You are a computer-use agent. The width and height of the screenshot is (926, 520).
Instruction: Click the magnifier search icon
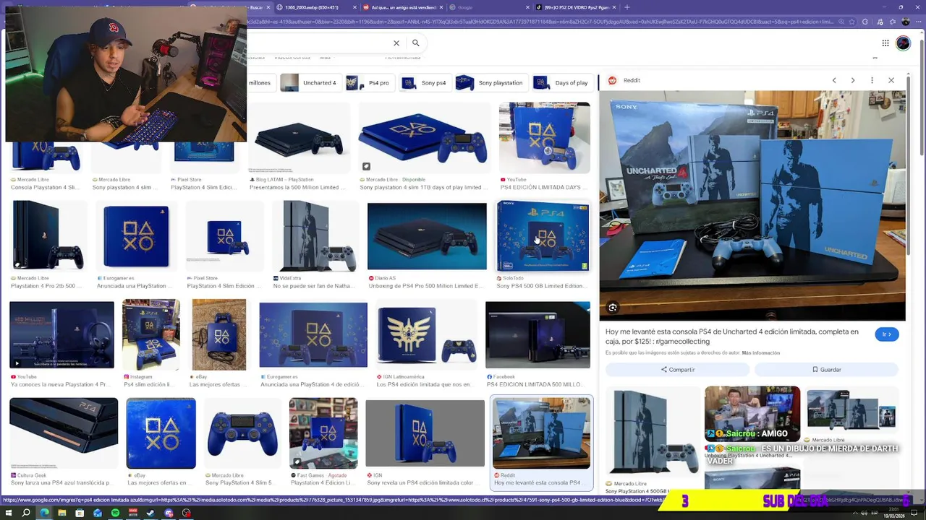pyautogui.click(x=416, y=43)
